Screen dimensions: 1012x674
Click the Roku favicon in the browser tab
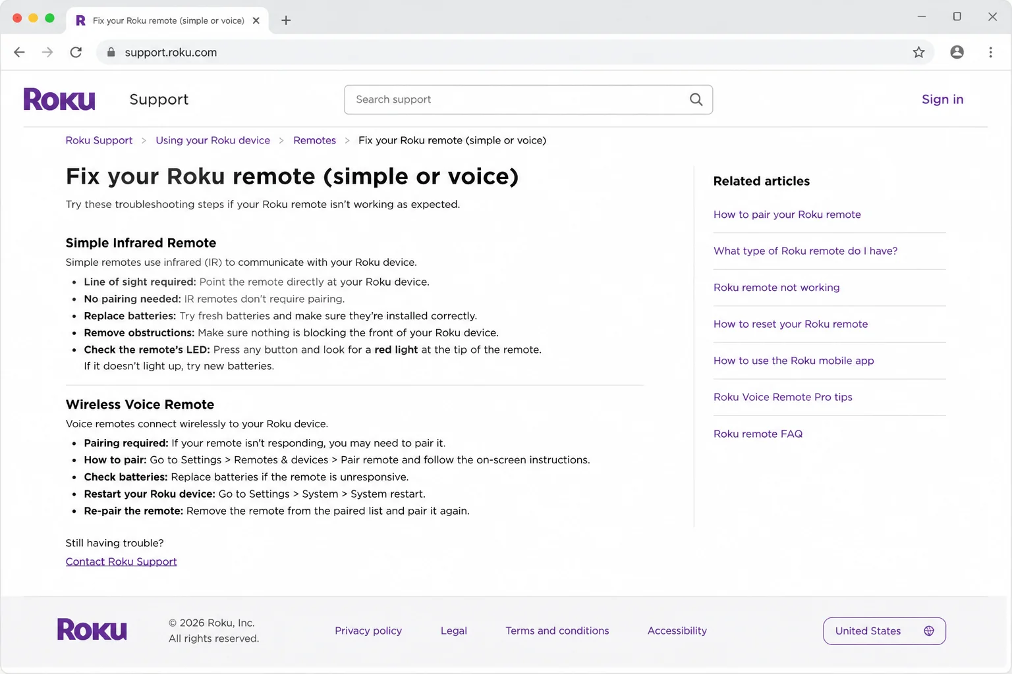point(80,20)
